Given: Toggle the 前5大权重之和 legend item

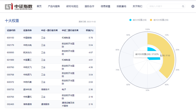Looking at the screenshot, I should click(x=138, y=20).
